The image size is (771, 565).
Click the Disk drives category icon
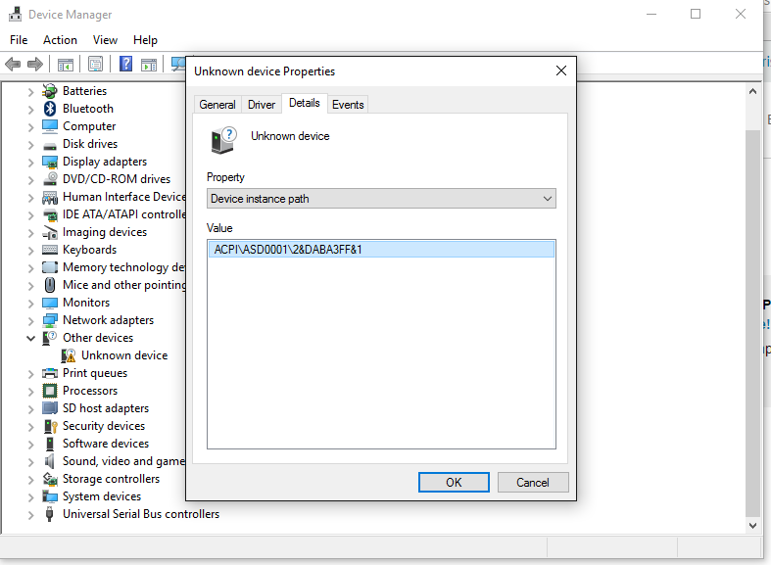50,146
